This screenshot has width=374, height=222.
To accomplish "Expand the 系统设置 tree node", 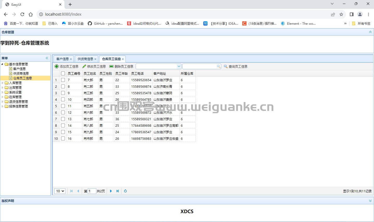I will 2,92.
